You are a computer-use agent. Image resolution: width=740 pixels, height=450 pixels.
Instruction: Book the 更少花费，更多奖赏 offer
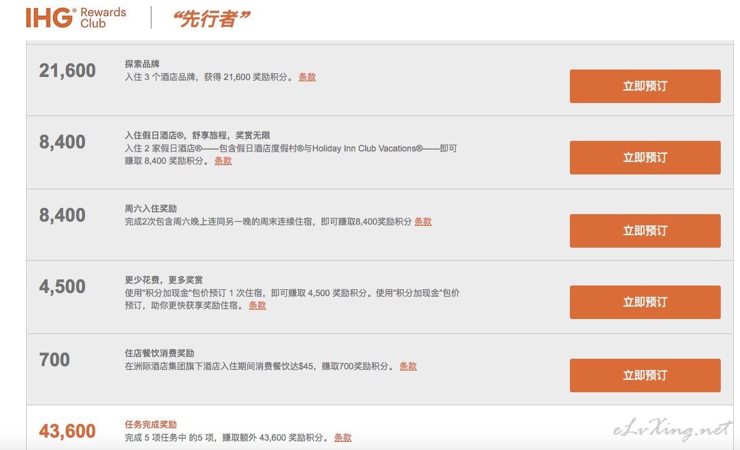point(644,302)
